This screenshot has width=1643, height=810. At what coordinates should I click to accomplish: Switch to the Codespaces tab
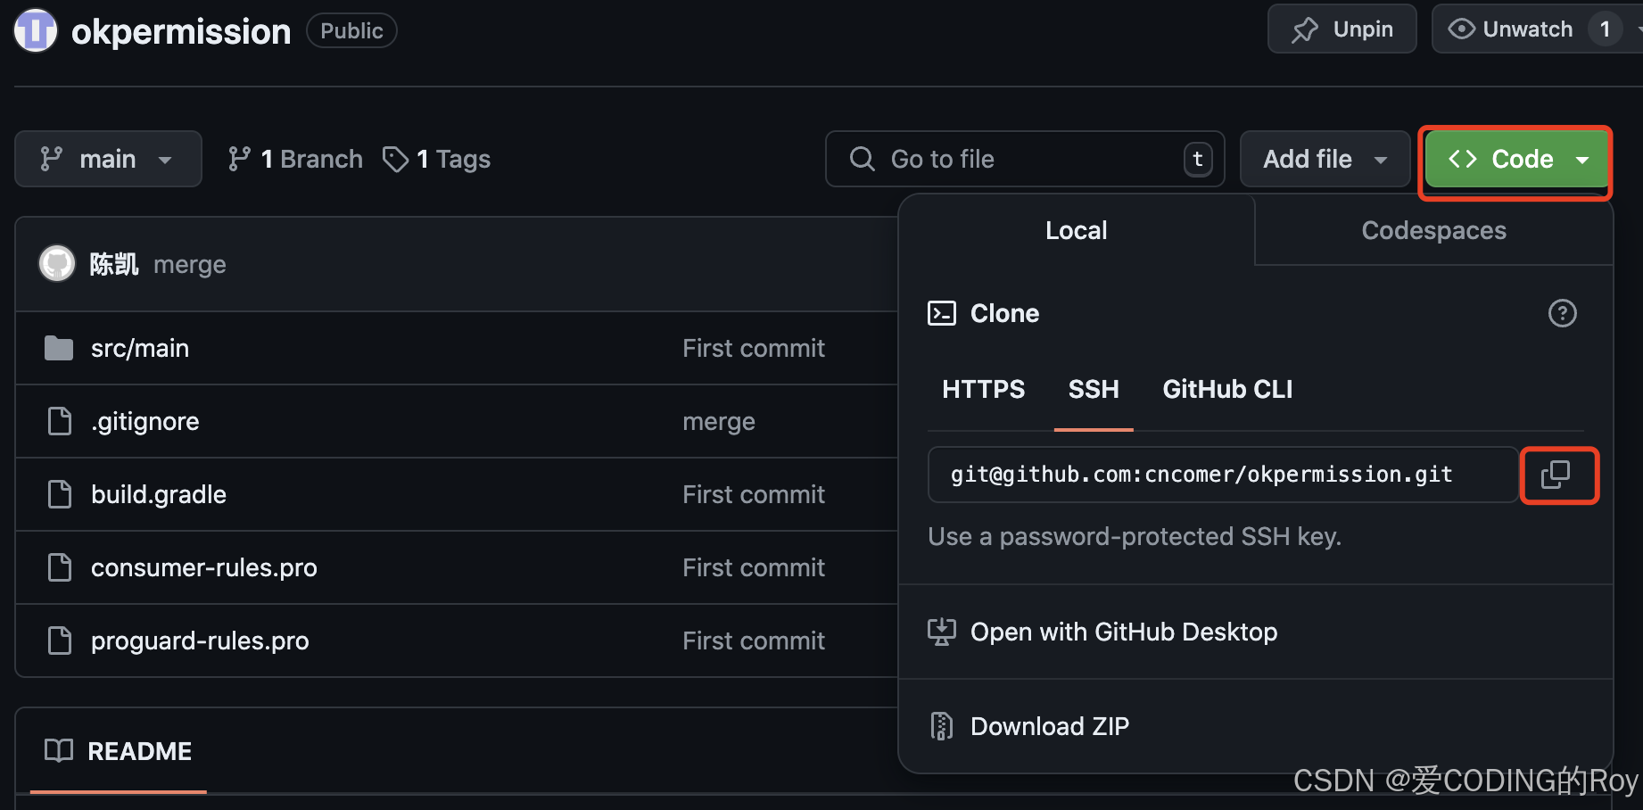pos(1433,230)
